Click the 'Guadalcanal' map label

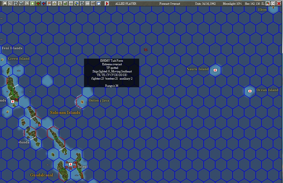tap(42, 175)
